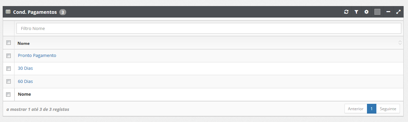Viewport: 408px width, 122px height.
Task: Click the record count badge showing 3
Action: tap(63, 12)
